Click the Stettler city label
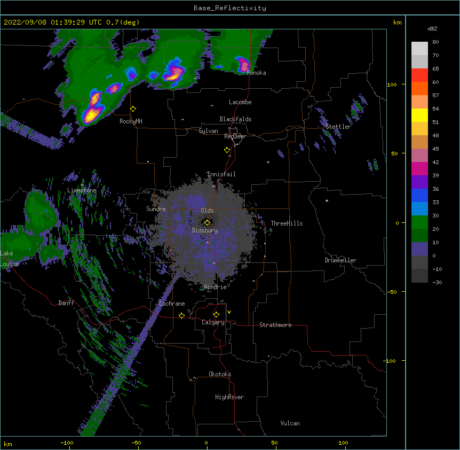460x450 pixels. pyautogui.click(x=338, y=127)
